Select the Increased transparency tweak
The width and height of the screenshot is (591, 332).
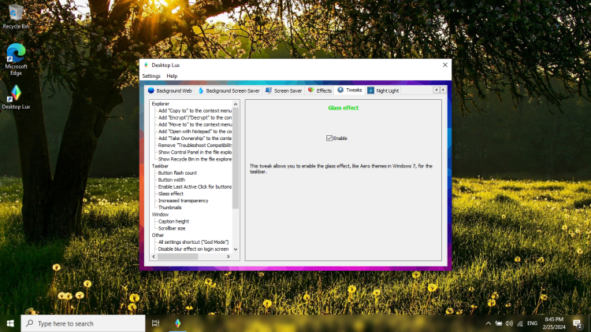click(x=183, y=201)
